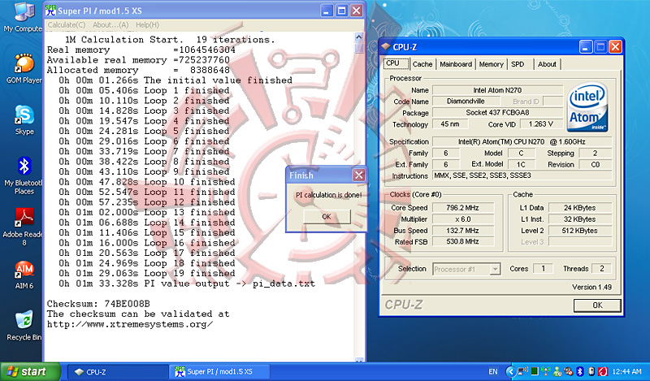This screenshot has height=381, width=650.
Task: Click the Multiplier value x 6.0
Action: [x=462, y=219]
